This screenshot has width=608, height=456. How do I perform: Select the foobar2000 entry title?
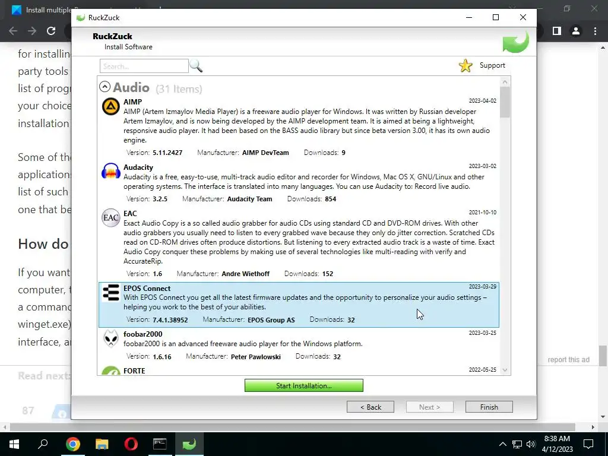pos(142,334)
